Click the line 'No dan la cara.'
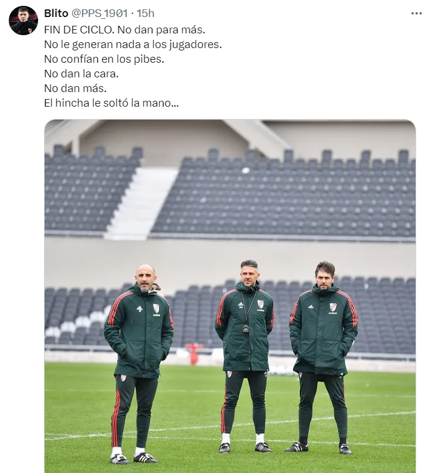The height and width of the screenshot is (473, 425). tap(81, 74)
